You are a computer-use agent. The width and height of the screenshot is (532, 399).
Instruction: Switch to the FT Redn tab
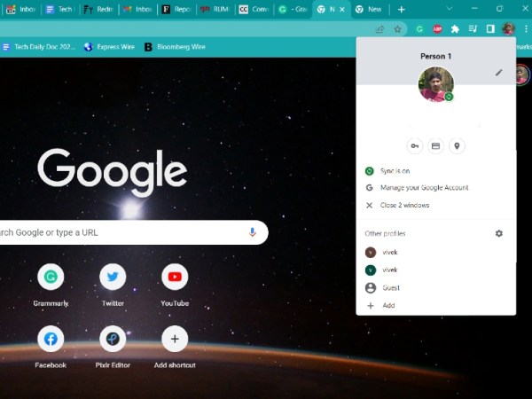[98, 10]
